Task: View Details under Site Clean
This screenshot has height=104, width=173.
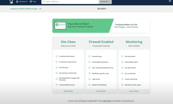Action: (68, 91)
